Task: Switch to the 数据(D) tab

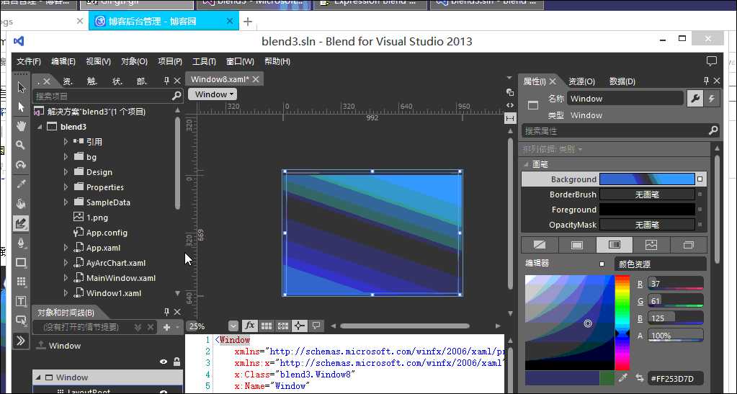Action: (622, 81)
